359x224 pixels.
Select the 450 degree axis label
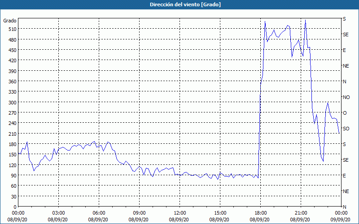coord(13,50)
